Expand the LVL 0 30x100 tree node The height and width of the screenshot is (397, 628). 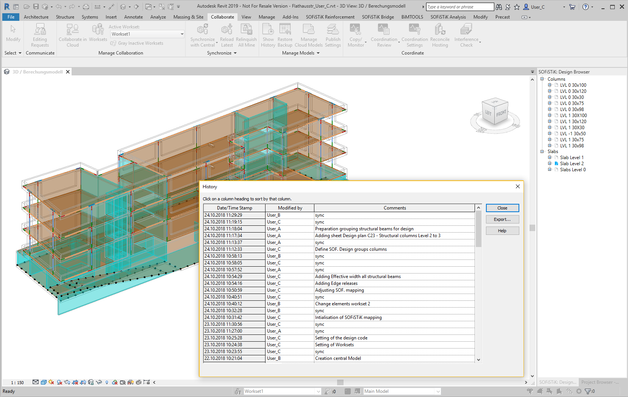coord(550,85)
